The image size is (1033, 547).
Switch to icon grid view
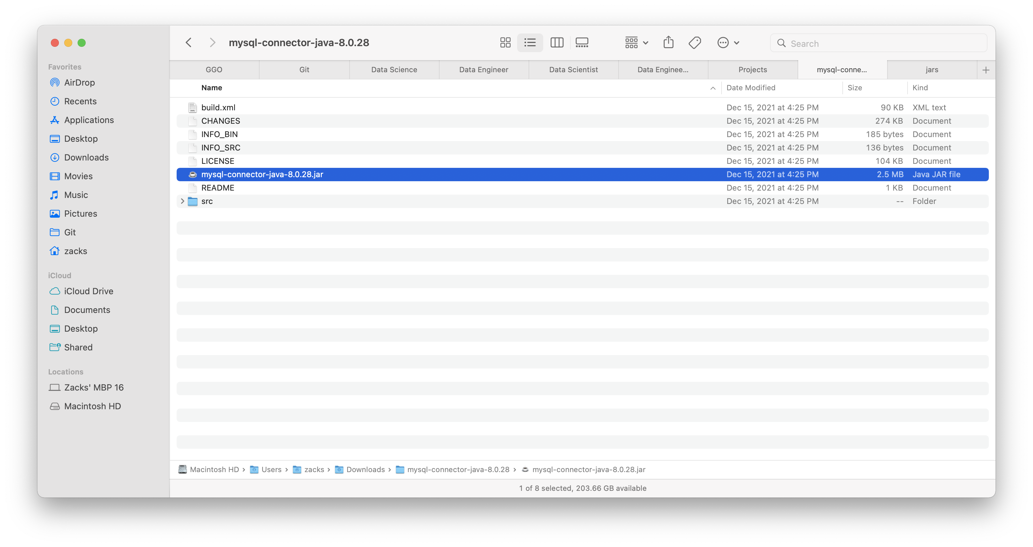(505, 42)
